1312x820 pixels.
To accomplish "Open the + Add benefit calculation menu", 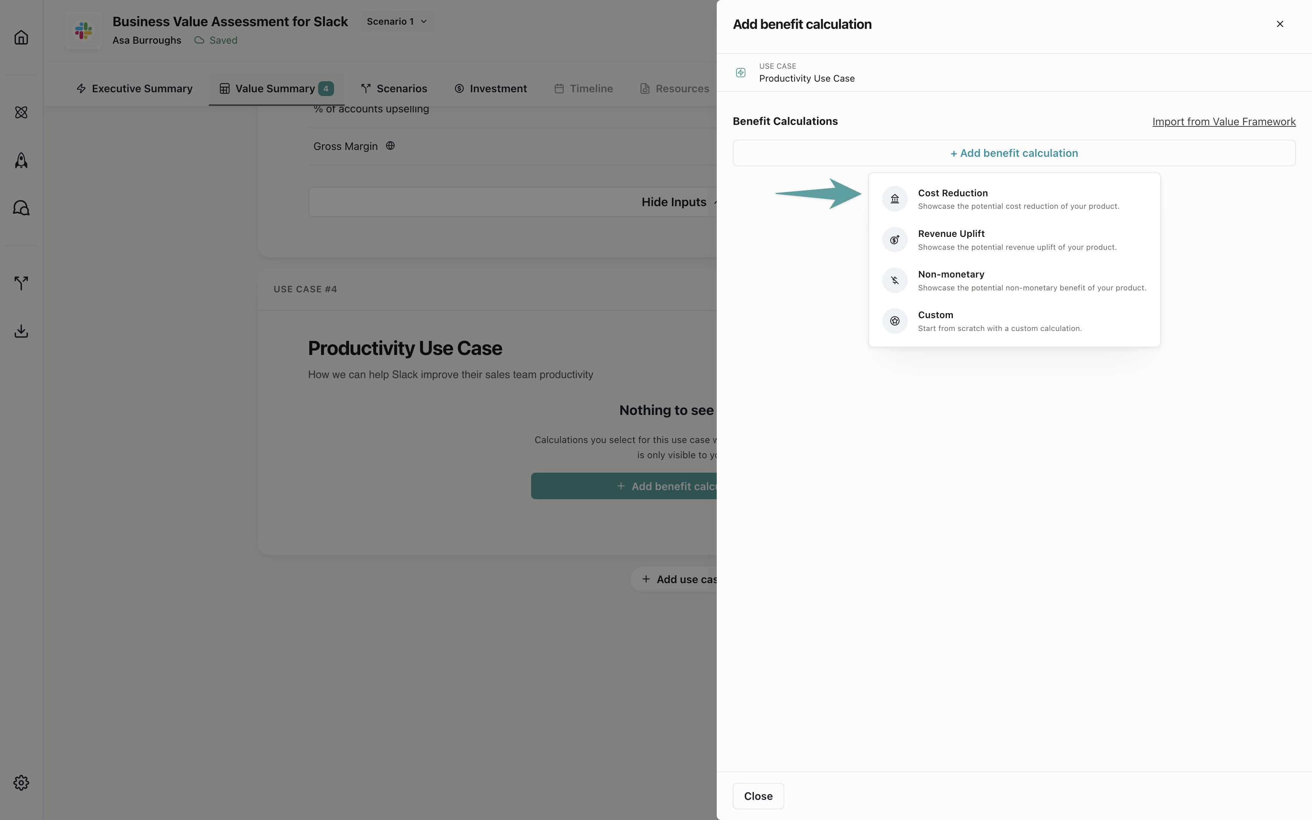I will (1014, 153).
